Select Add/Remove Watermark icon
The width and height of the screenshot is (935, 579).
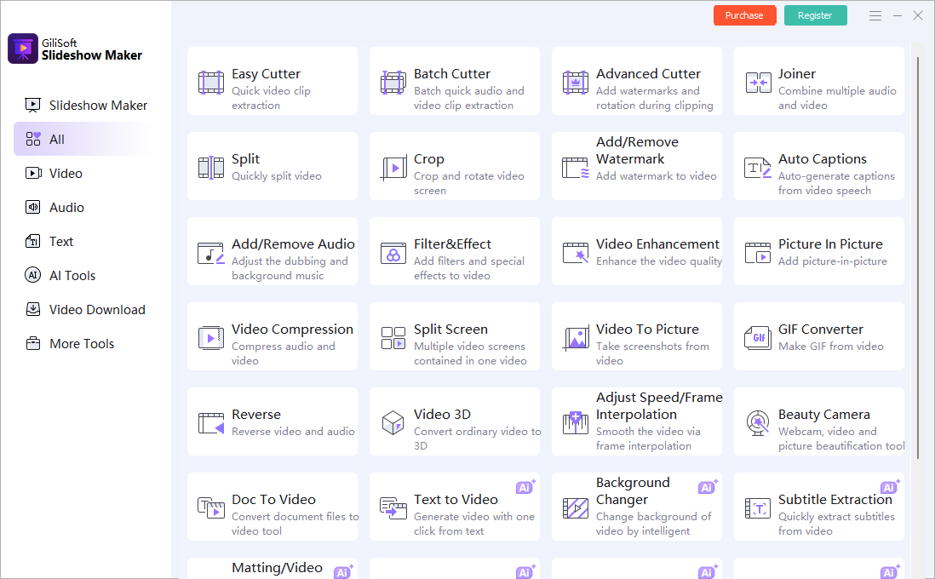click(576, 168)
